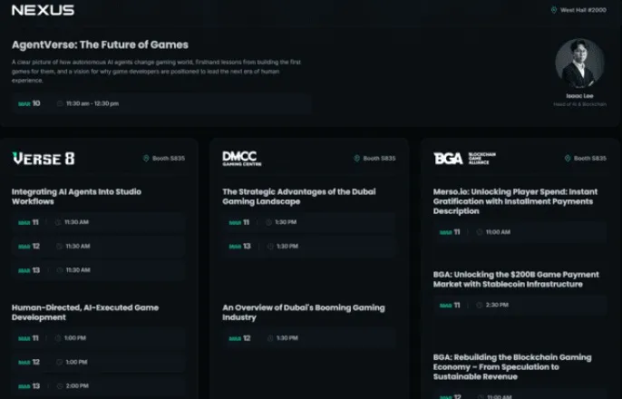Click clock icon on Mar 12 11:30 AM row

(60, 247)
